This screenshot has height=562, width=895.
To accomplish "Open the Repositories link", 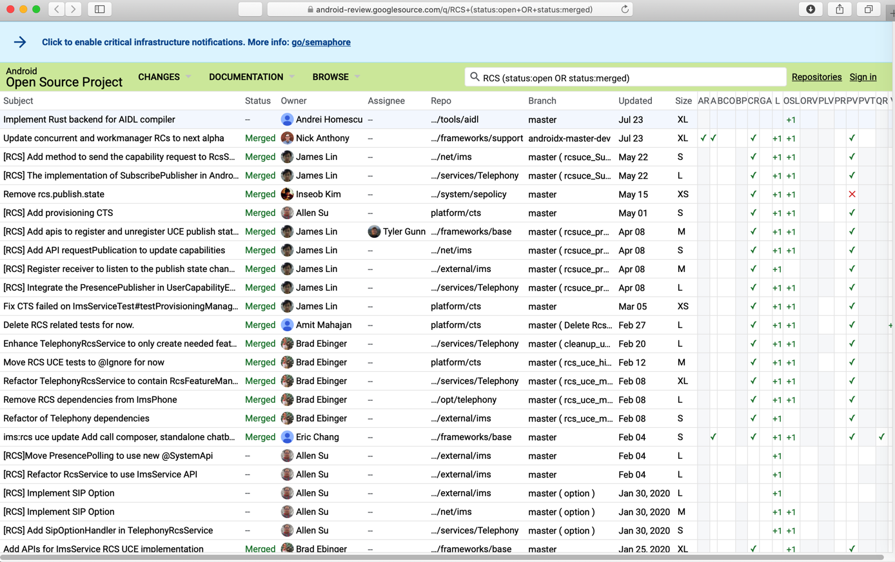I will tap(816, 77).
